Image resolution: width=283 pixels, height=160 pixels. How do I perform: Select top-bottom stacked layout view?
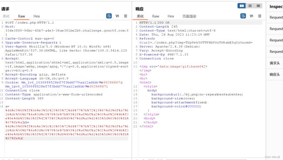tap(250, 6)
